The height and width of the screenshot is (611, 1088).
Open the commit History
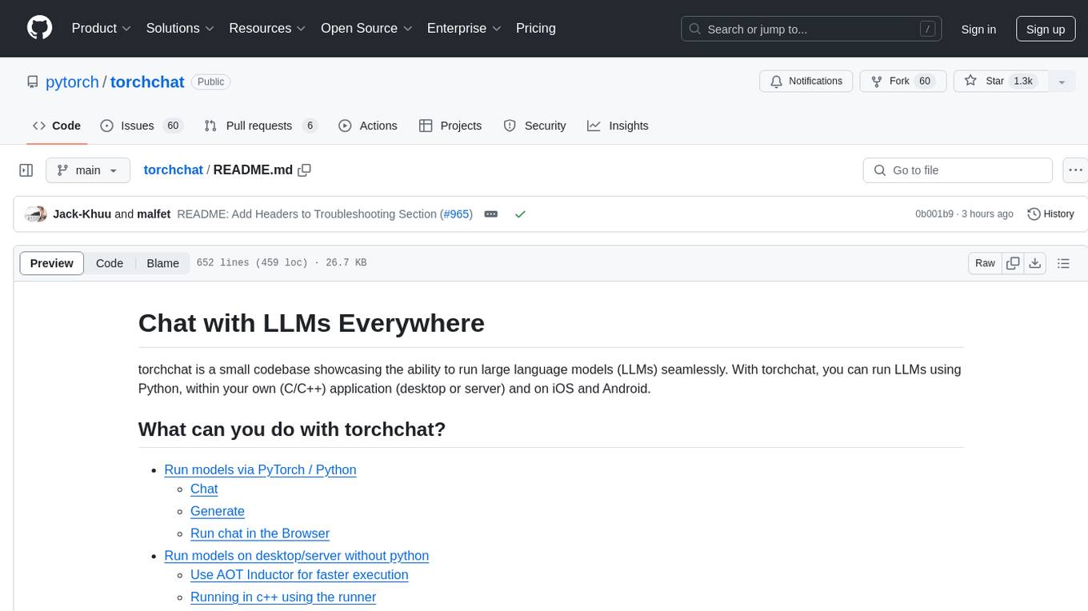point(1050,214)
